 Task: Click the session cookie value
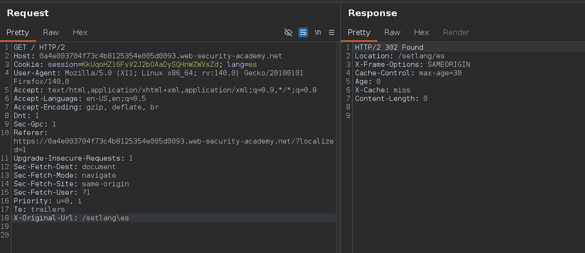click(150, 64)
